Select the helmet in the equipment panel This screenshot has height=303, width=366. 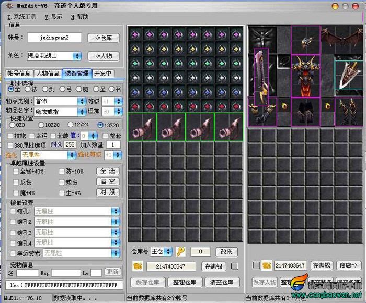[305, 40]
